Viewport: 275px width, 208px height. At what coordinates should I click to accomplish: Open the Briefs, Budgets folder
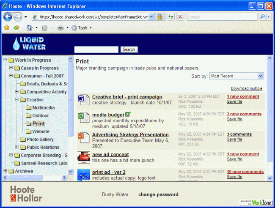pos(44,84)
